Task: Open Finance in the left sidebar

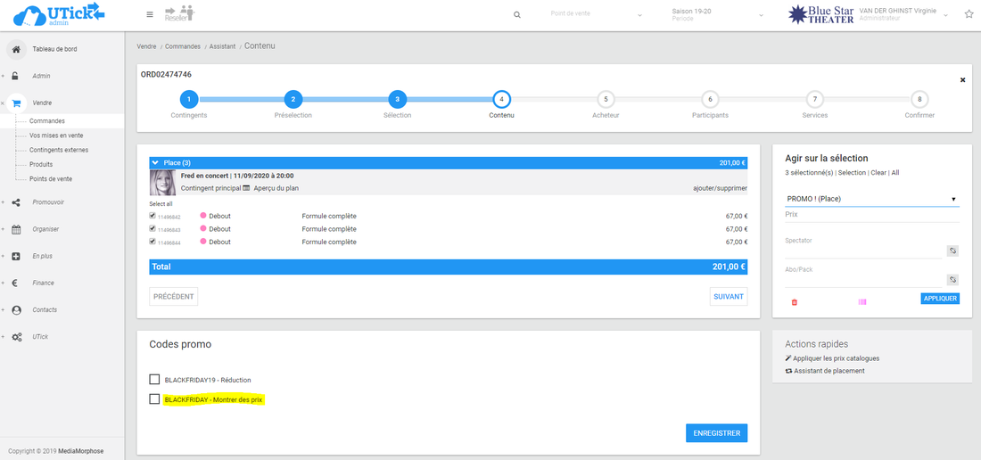Action: 43,283
